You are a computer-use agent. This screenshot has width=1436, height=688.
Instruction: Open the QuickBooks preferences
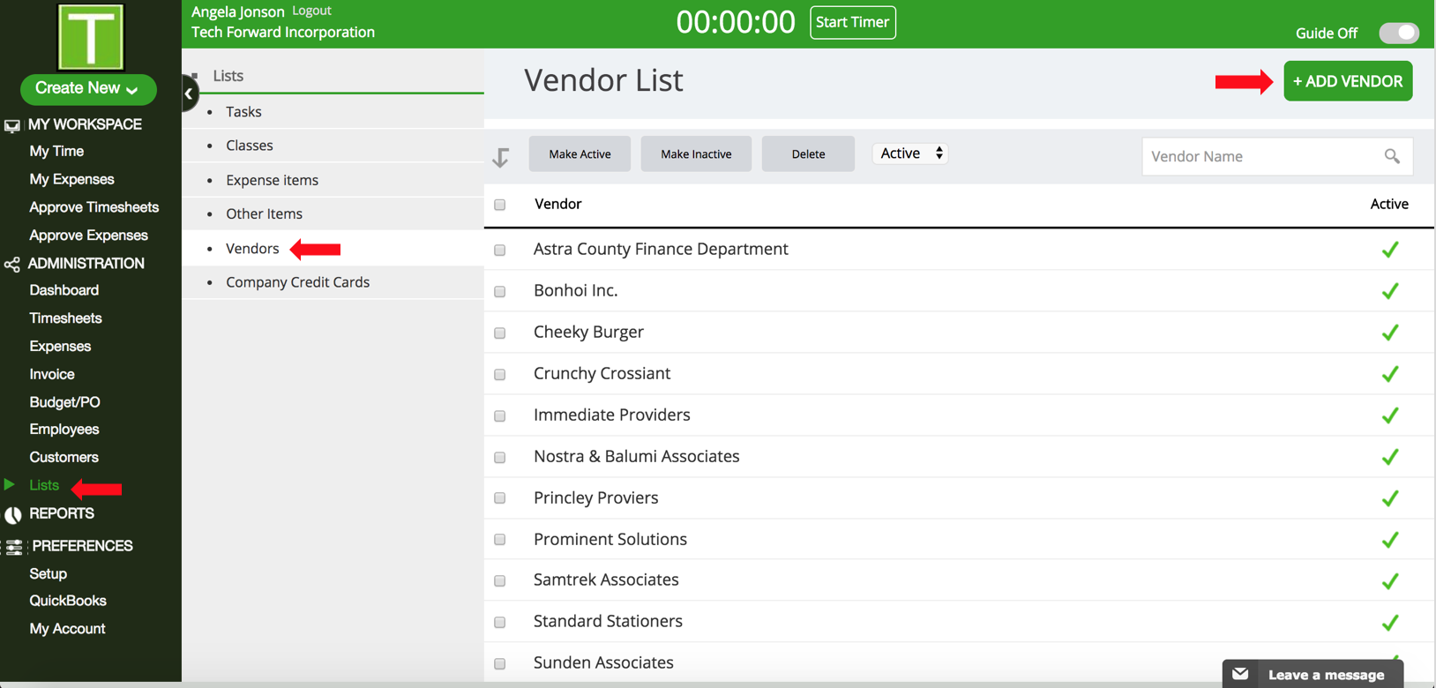(x=67, y=601)
